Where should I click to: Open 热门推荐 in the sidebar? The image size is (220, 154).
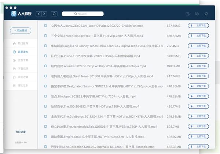pos(21,44)
